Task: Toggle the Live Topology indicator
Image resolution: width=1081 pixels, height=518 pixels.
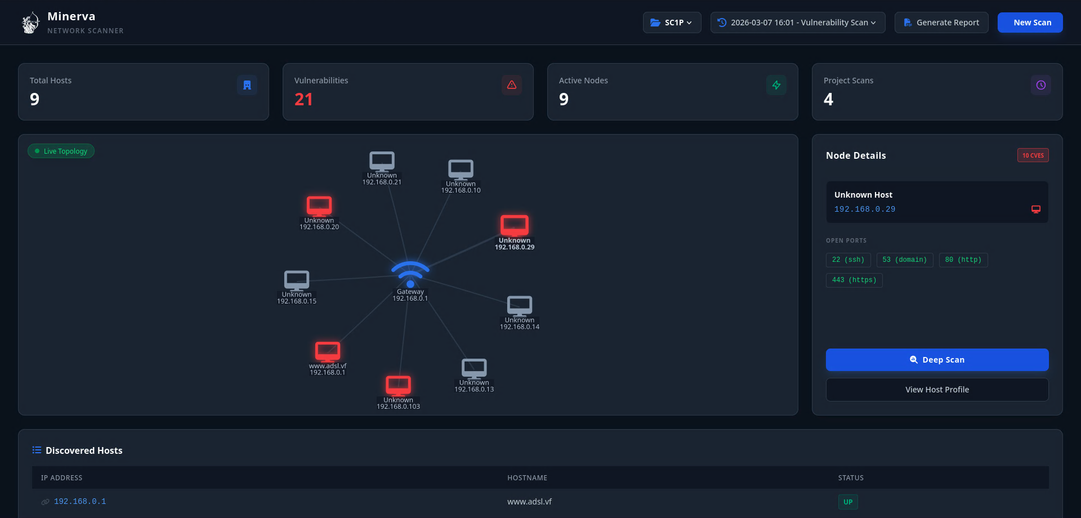Action: point(61,151)
